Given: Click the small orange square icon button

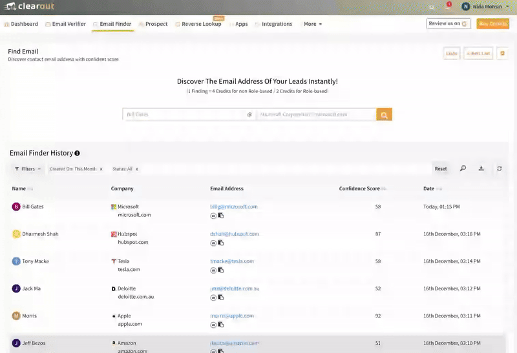Looking at the screenshot, I should (x=503, y=54).
